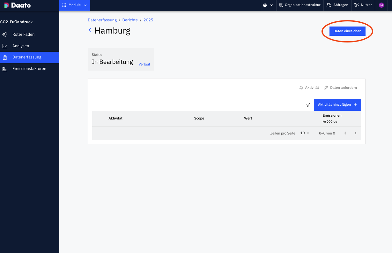Go to next table page

pos(356,133)
